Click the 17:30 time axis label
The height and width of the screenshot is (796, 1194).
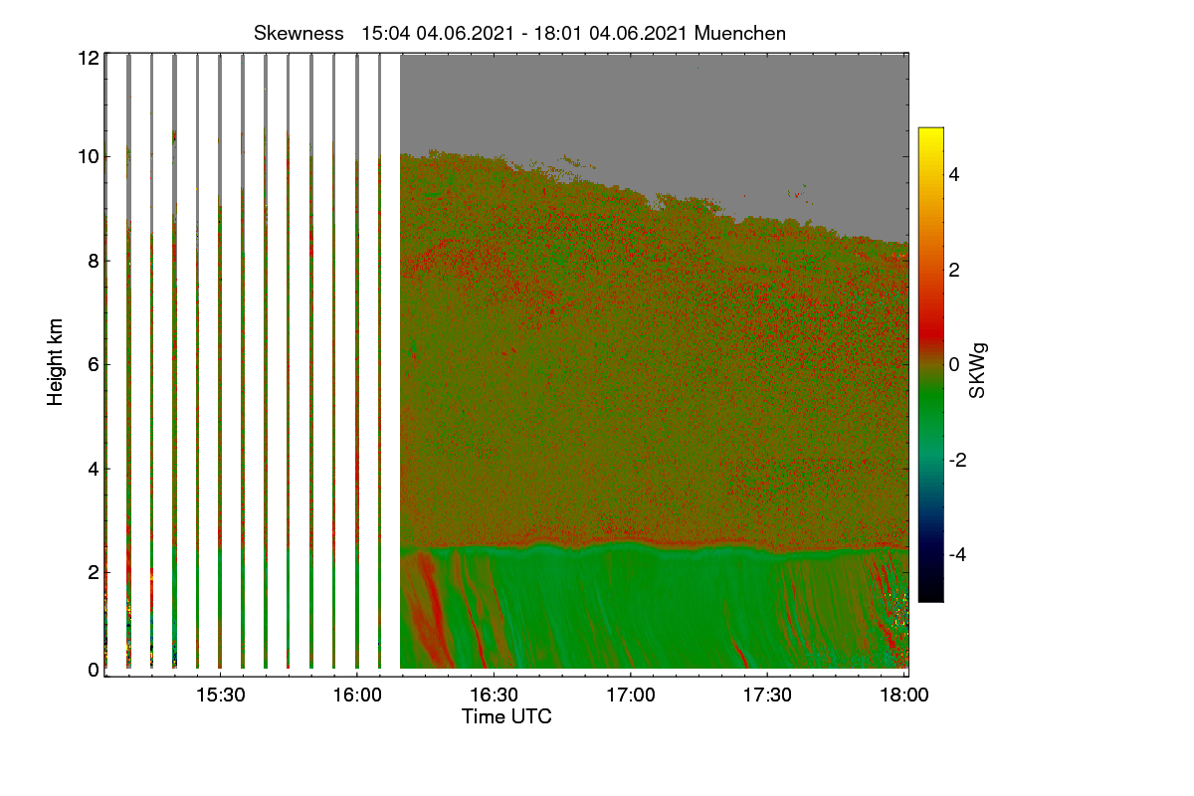click(x=768, y=695)
